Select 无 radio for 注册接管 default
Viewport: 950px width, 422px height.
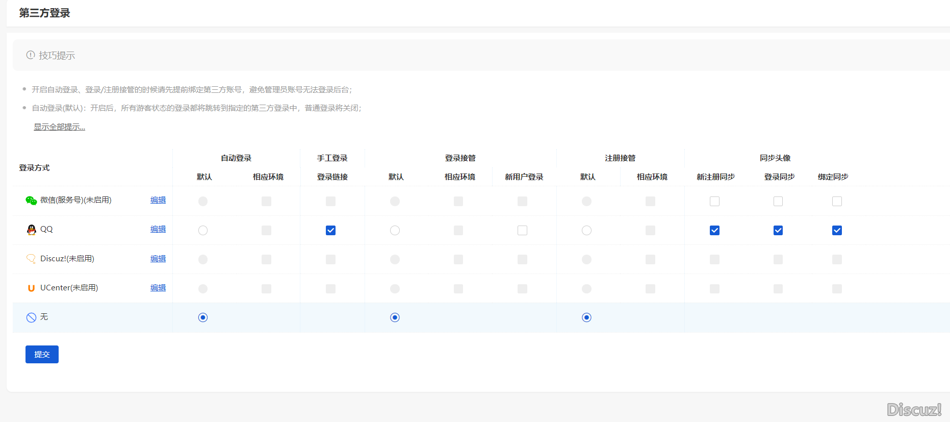(586, 317)
